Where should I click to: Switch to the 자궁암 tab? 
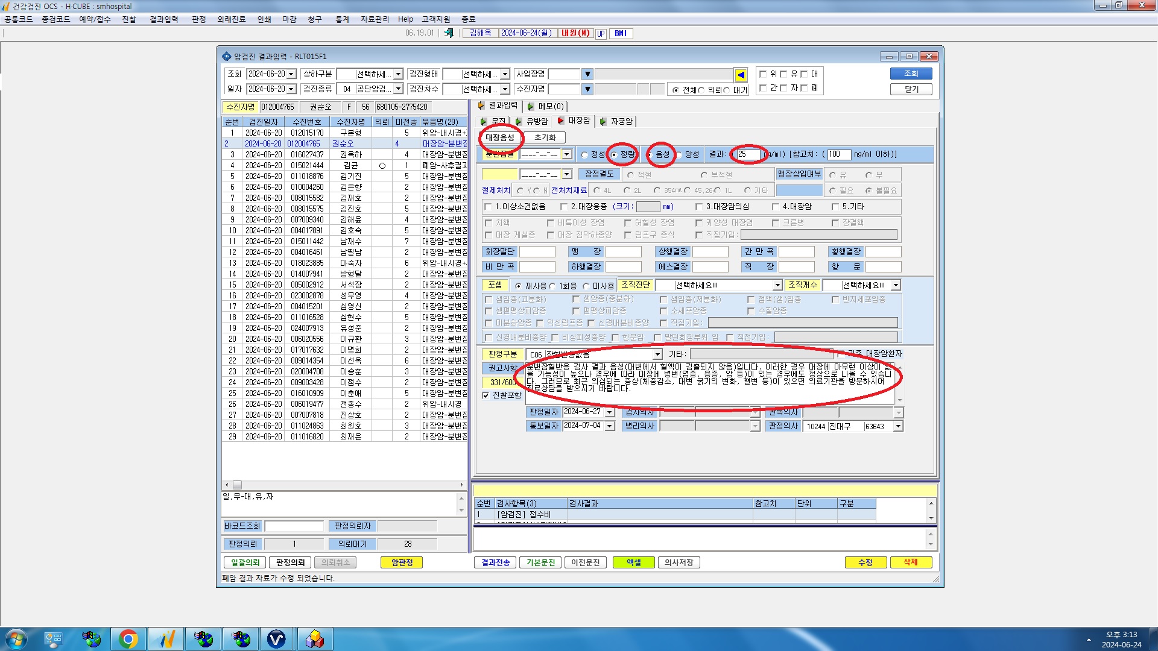click(617, 121)
